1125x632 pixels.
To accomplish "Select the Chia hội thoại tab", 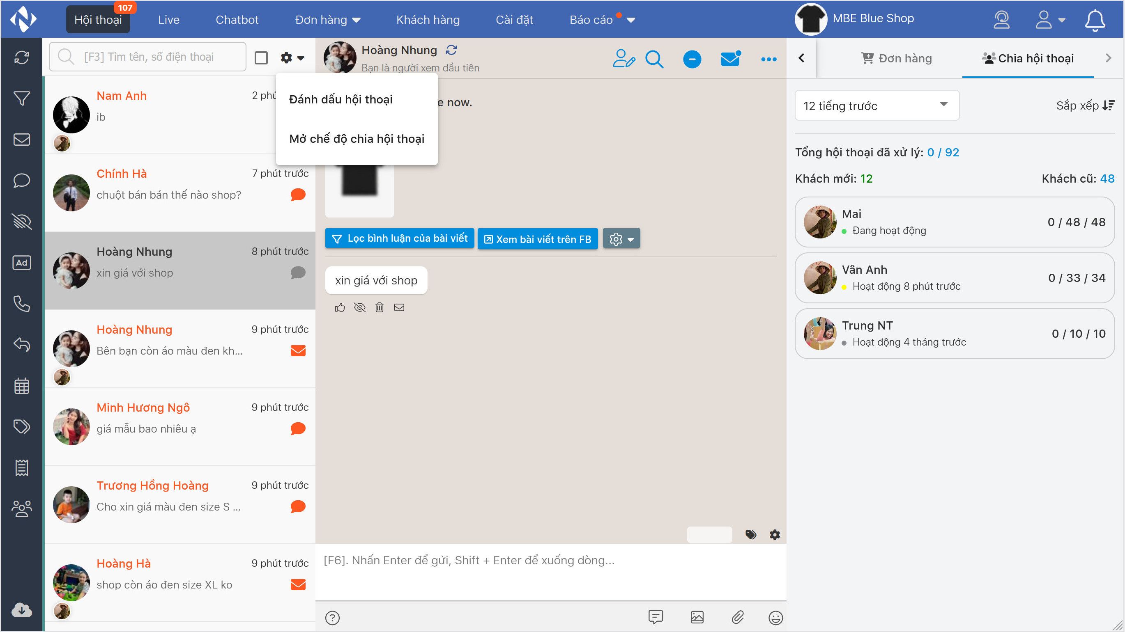I will click(1028, 58).
